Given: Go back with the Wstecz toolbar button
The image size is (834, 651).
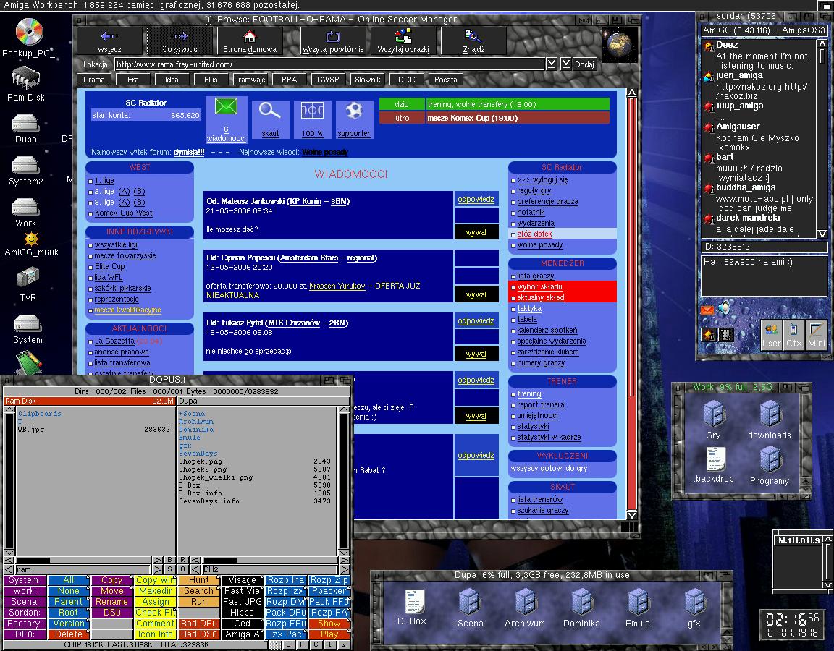Looking at the screenshot, I should tap(109, 41).
